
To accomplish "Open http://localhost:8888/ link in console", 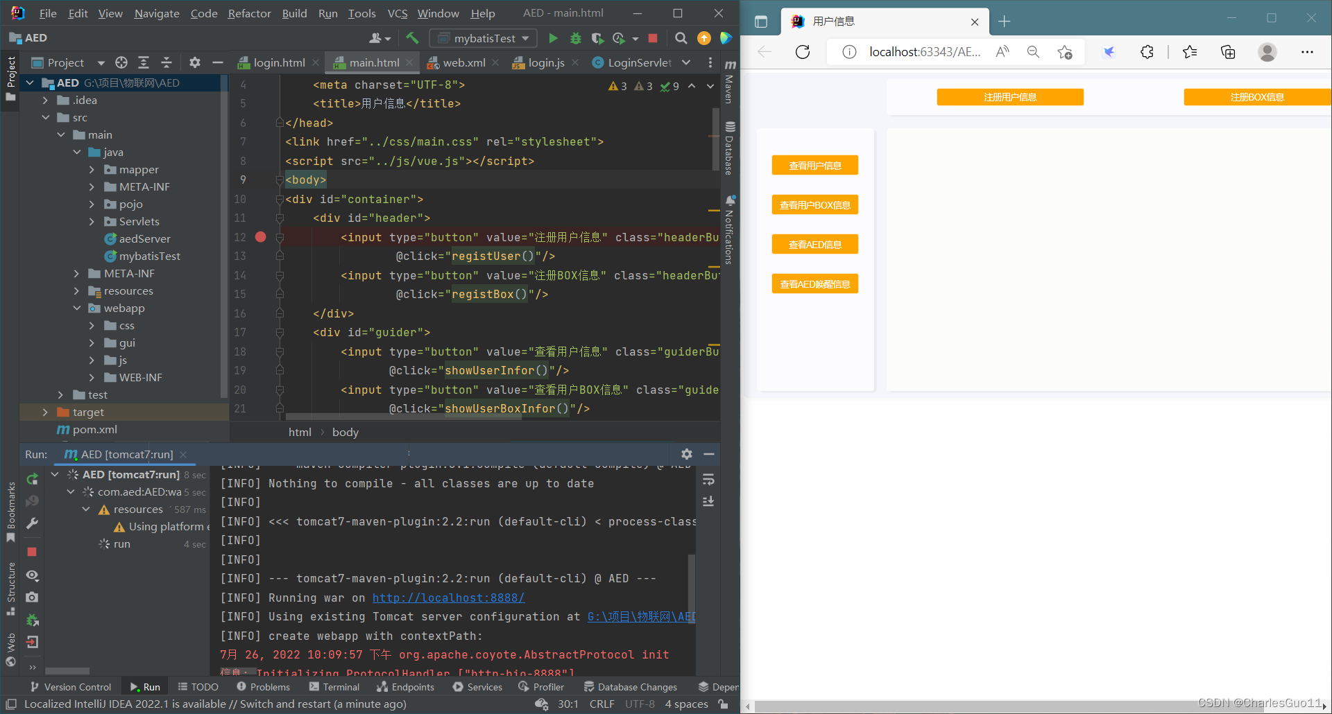I will pyautogui.click(x=448, y=598).
